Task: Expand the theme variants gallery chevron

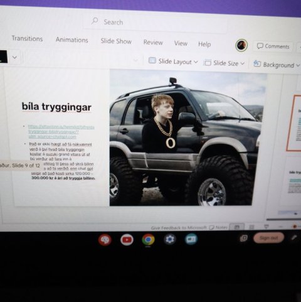Action: (135, 60)
